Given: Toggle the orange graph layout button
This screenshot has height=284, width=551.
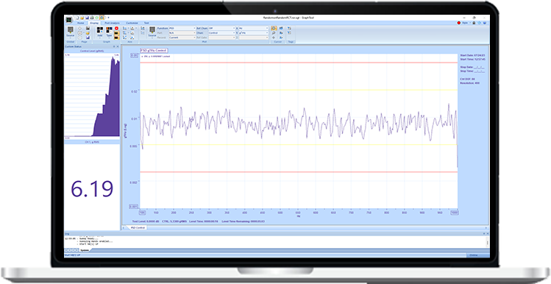Looking at the screenshot, I should click(x=117, y=33).
